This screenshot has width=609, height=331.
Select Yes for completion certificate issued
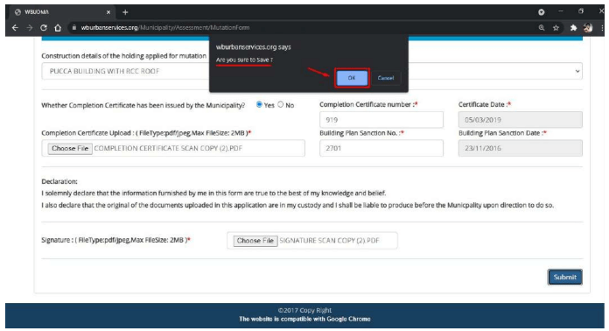point(259,104)
